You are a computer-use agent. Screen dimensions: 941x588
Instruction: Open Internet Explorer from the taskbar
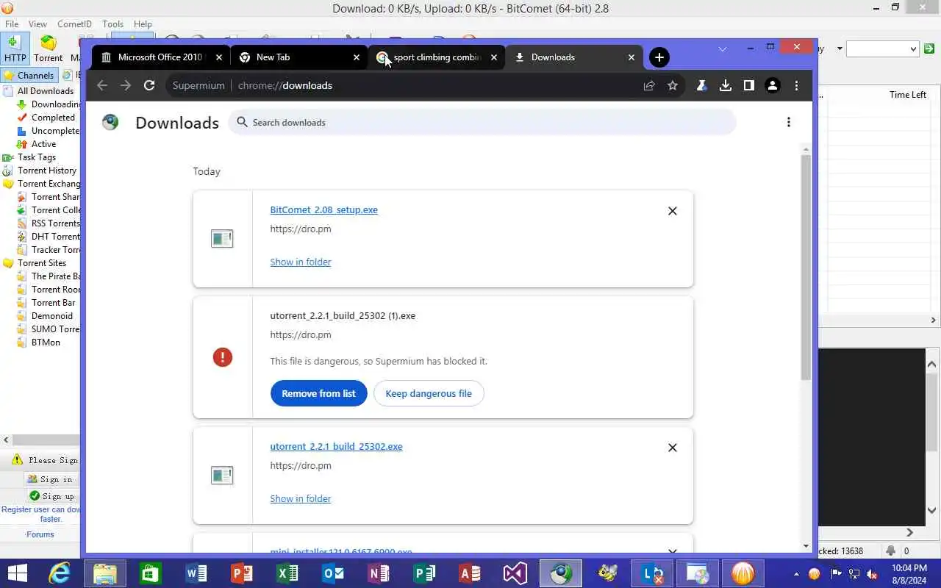click(59, 573)
